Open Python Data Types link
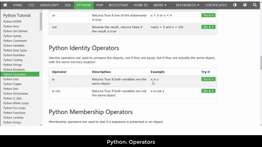The width and height of the screenshot is (262, 147). click(x=15, y=50)
